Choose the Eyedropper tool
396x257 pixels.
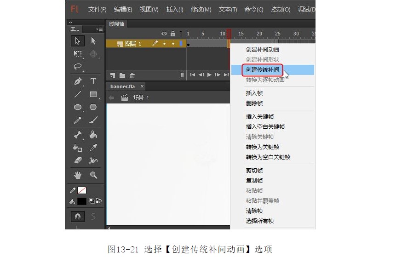93,148
